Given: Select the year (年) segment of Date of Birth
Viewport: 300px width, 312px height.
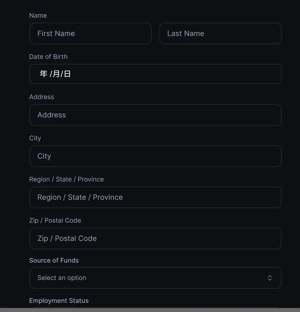Looking at the screenshot, I should (44, 74).
